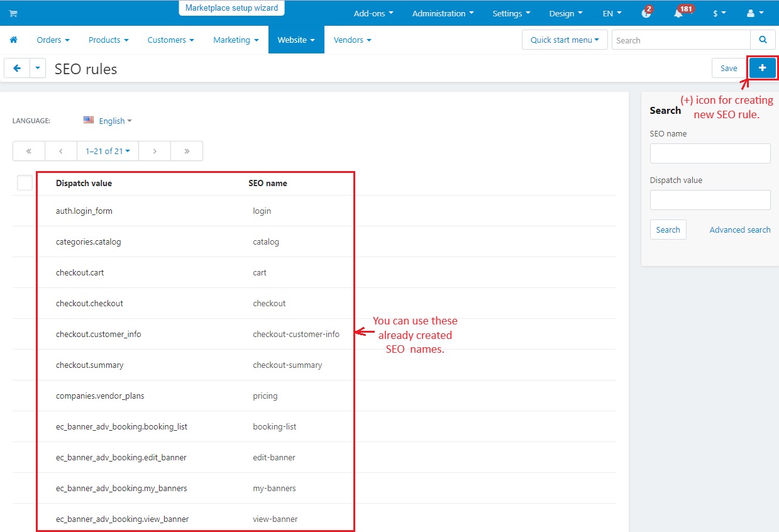Select checkout.customer_info dispatch value

[x=99, y=334]
